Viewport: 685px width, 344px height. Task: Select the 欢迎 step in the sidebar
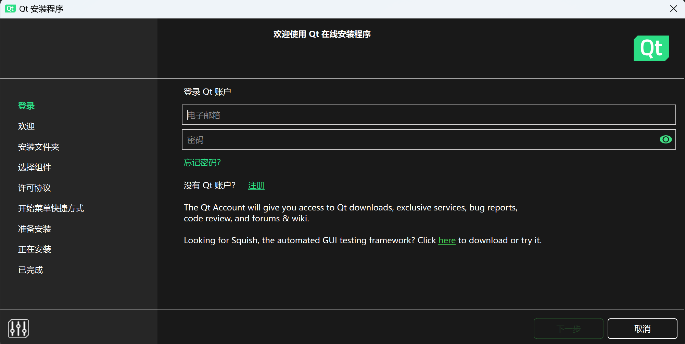coord(26,126)
